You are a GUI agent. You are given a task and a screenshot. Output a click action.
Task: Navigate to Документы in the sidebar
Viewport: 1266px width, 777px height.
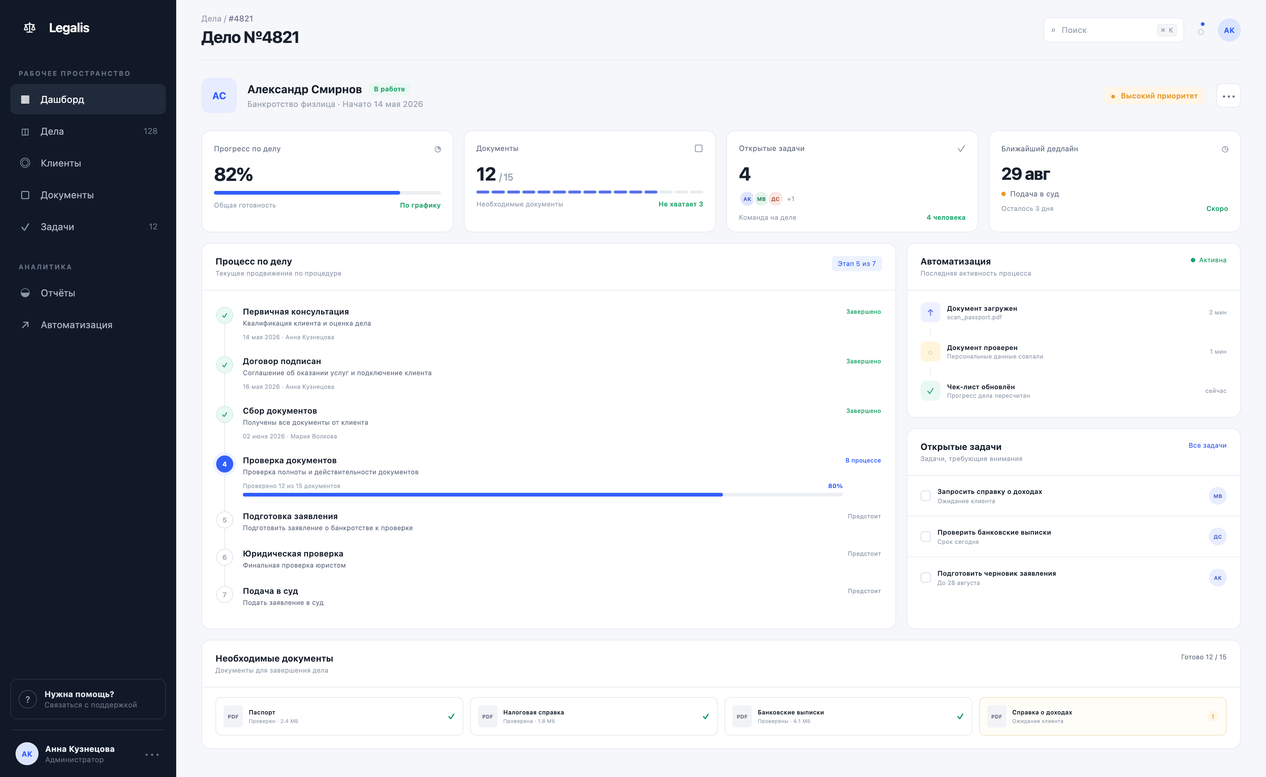(x=88, y=195)
